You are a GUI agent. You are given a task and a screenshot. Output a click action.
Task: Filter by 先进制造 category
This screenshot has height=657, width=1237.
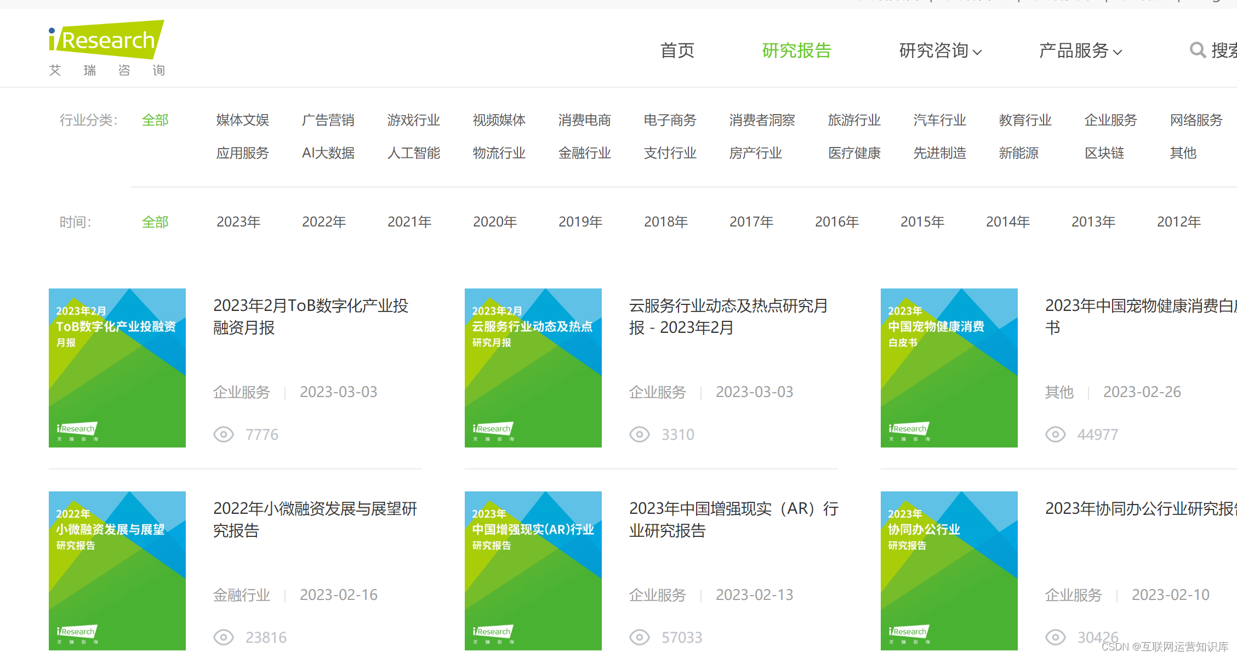940,153
